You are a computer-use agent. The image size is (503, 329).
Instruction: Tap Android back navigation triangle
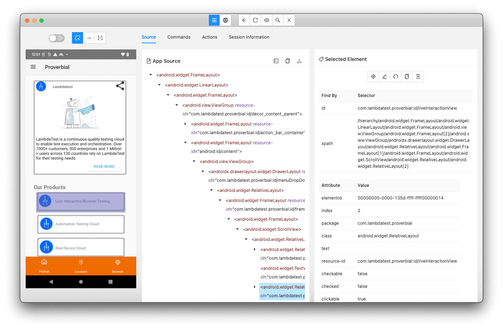[x=51, y=282]
